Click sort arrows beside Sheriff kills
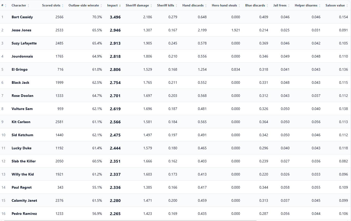Viewport: 351px width, 221px height. point(176,5)
